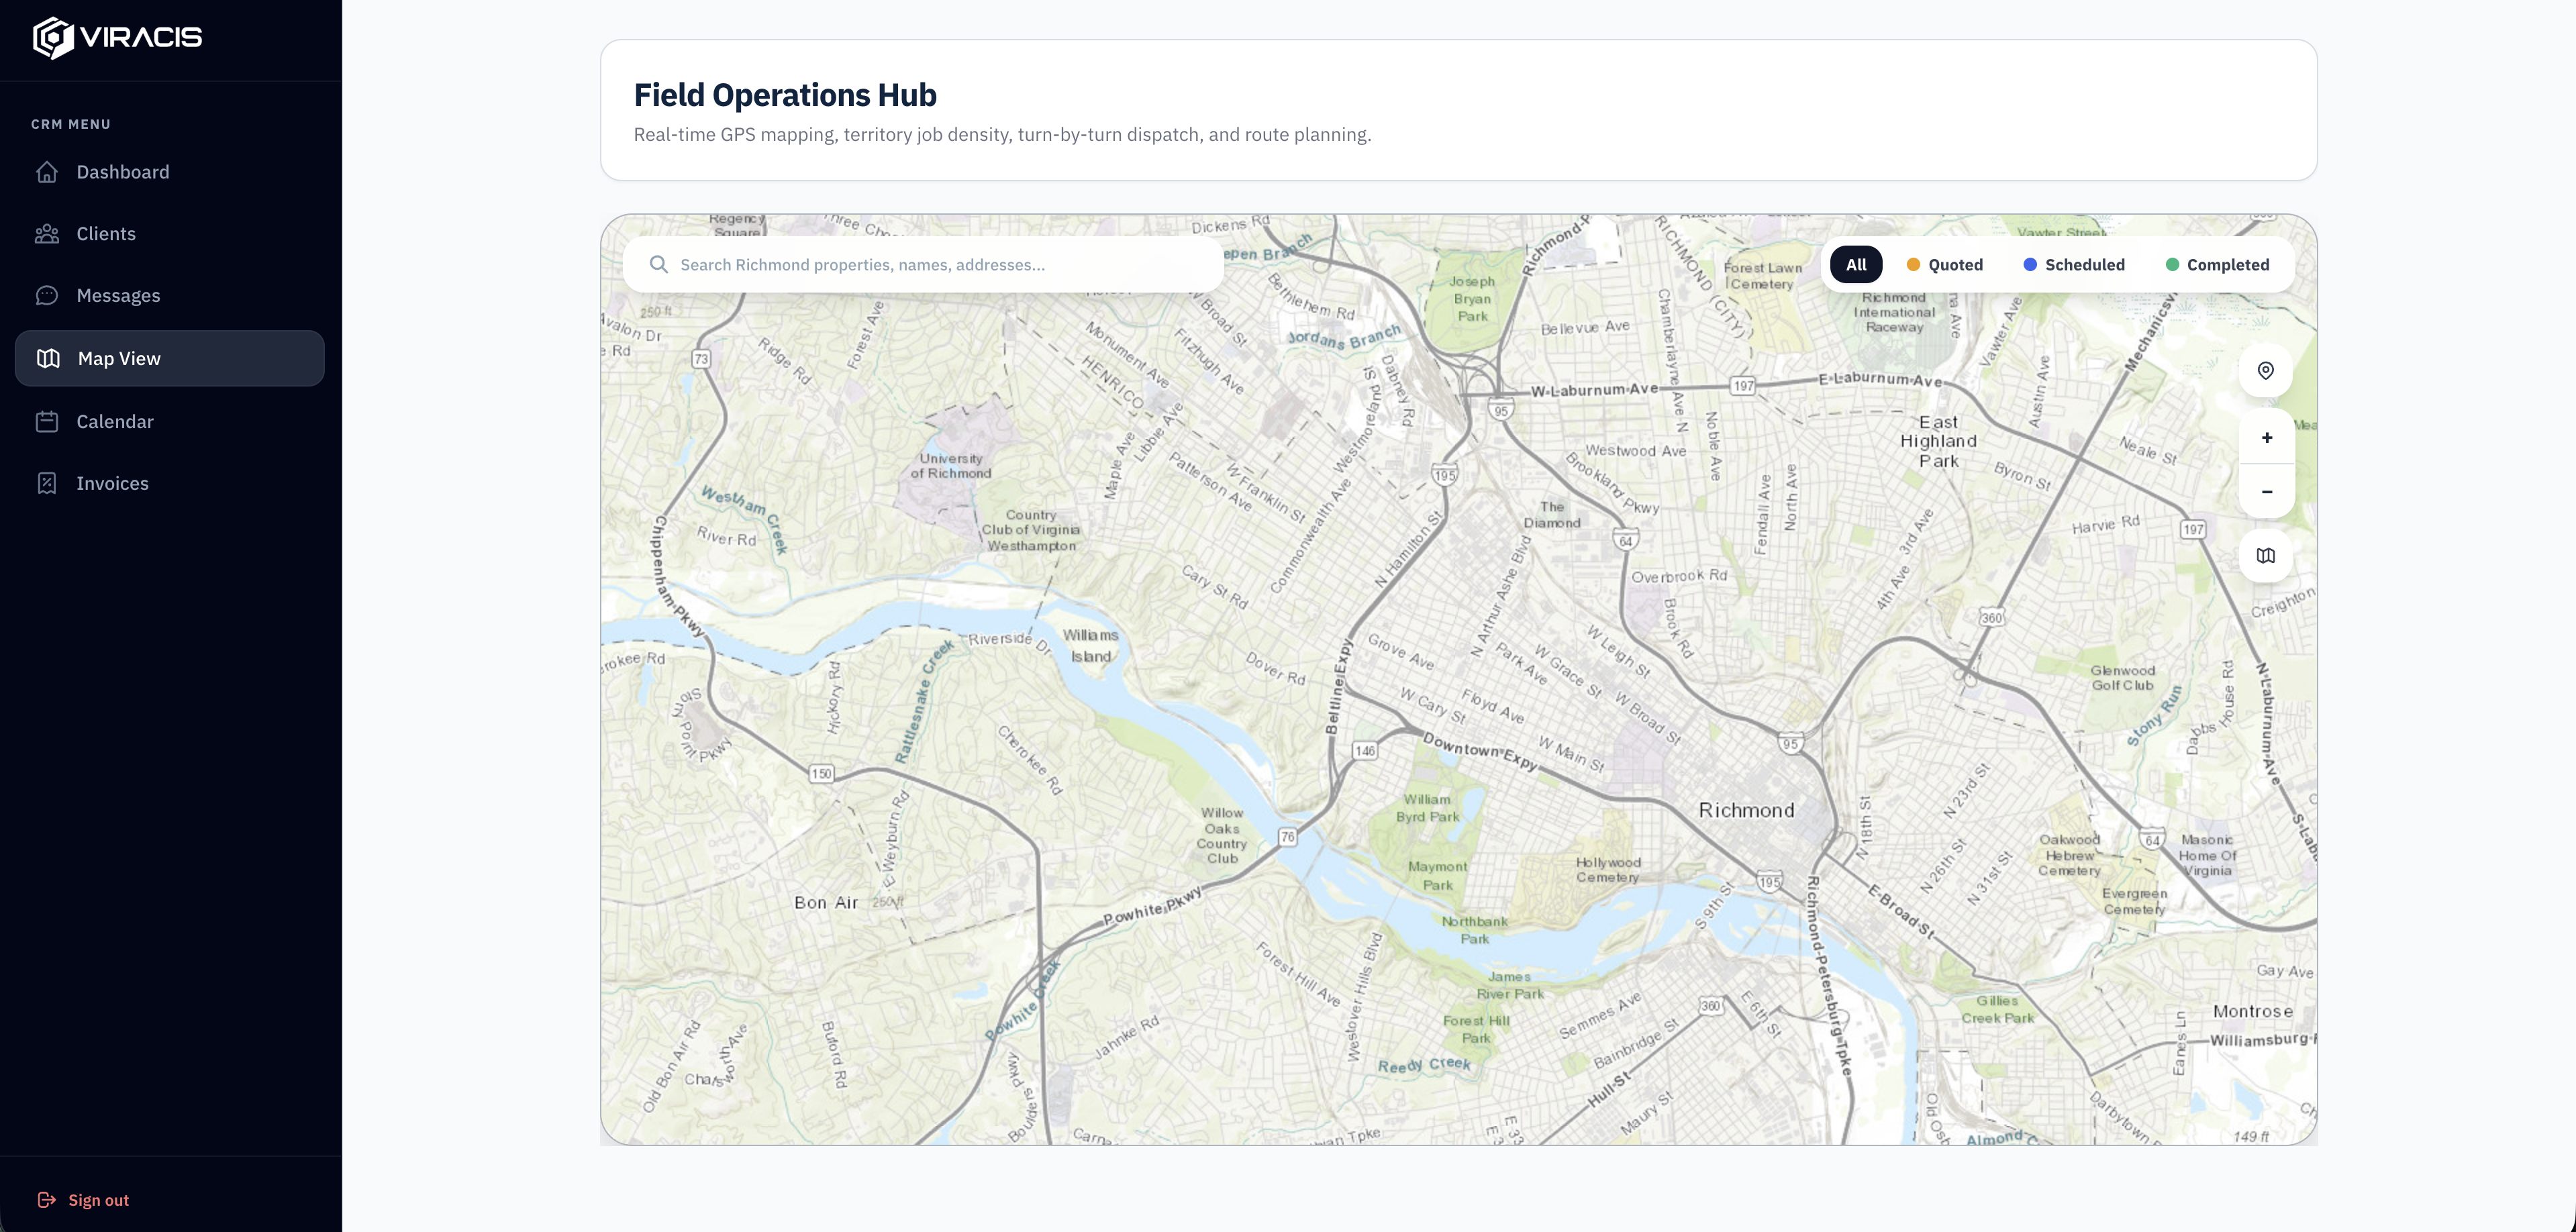Viewport: 2576px width, 1232px height.
Task: Click the Field Operations Hub heading
Action: click(785, 95)
